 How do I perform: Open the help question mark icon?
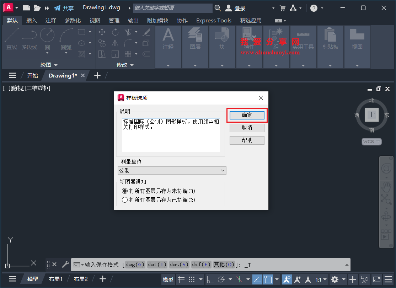tap(314, 8)
